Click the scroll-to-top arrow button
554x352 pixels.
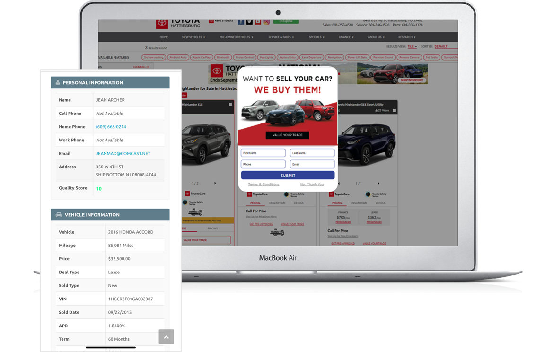point(166,337)
